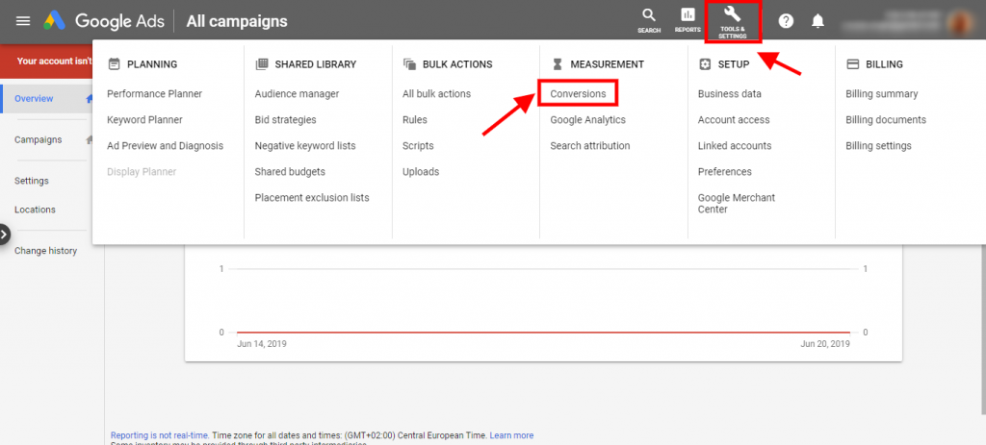Open Keyword Planner
Viewport: 986px width, 445px height.
[x=144, y=119]
